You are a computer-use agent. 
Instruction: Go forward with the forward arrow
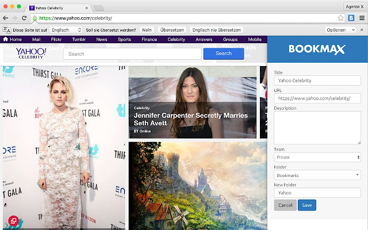click(x=14, y=18)
